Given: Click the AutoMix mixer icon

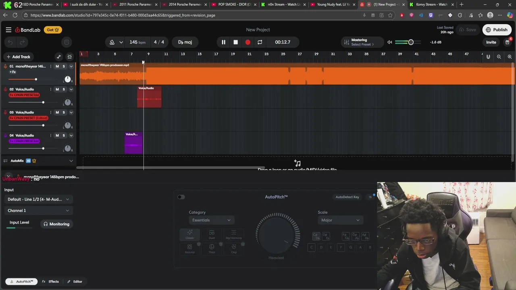Looking at the screenshot, I should click(5, 161).
